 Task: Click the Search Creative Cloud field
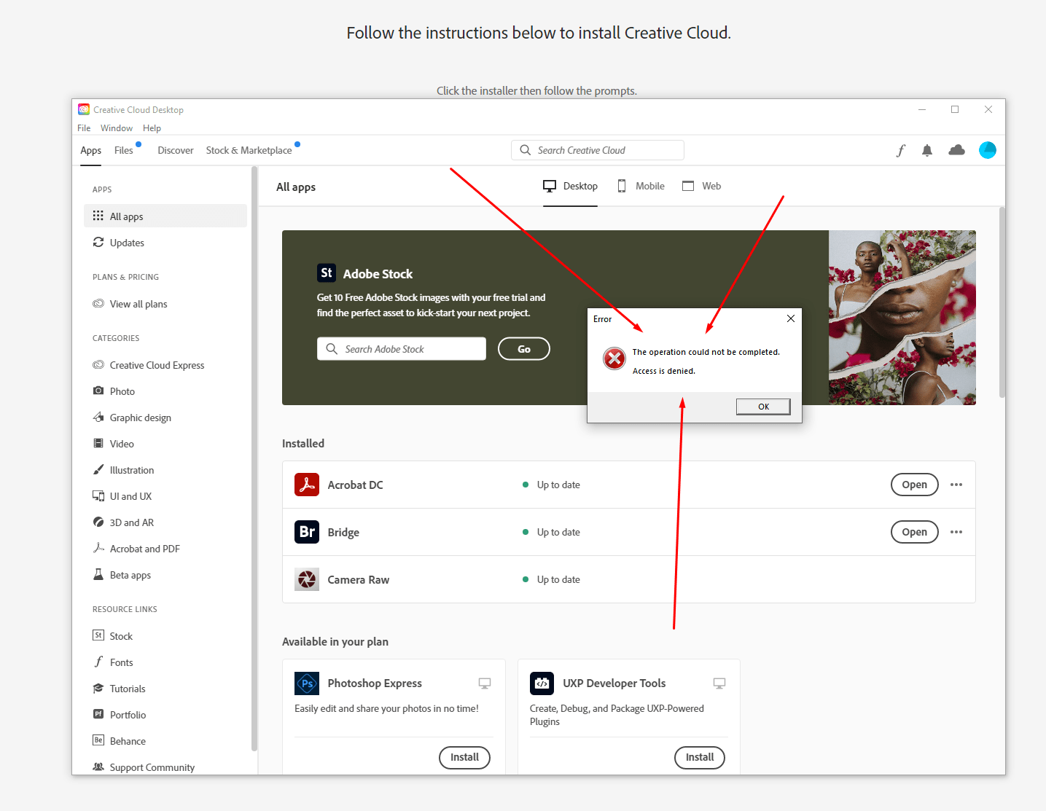[x=598, y=150]
